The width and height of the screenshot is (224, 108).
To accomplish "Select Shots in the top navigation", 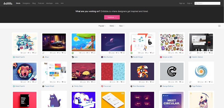I will pyautogui.click(x=18, y=3).
